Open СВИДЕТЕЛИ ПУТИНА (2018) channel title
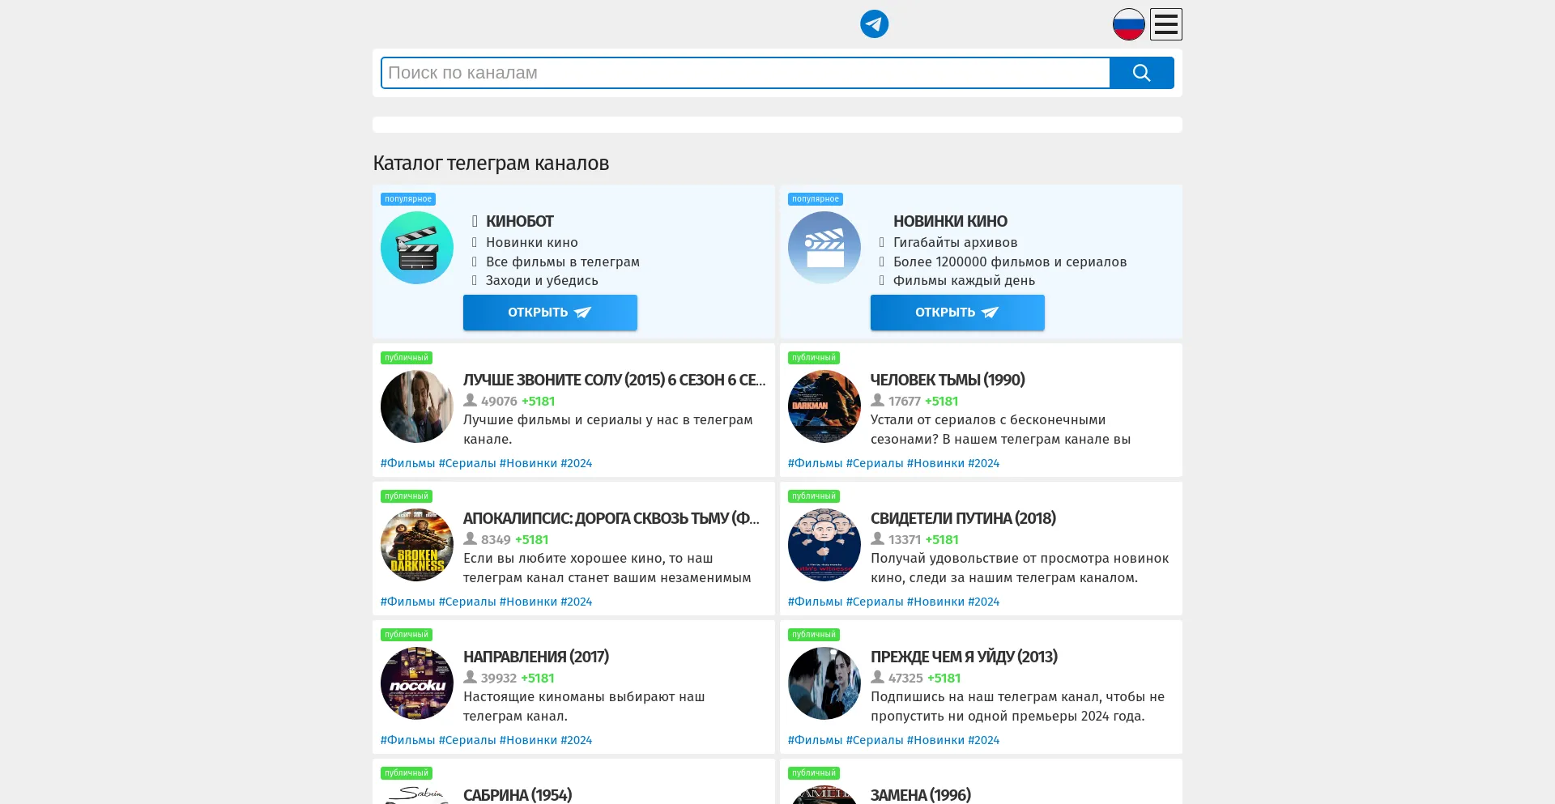 pos(963,518)
